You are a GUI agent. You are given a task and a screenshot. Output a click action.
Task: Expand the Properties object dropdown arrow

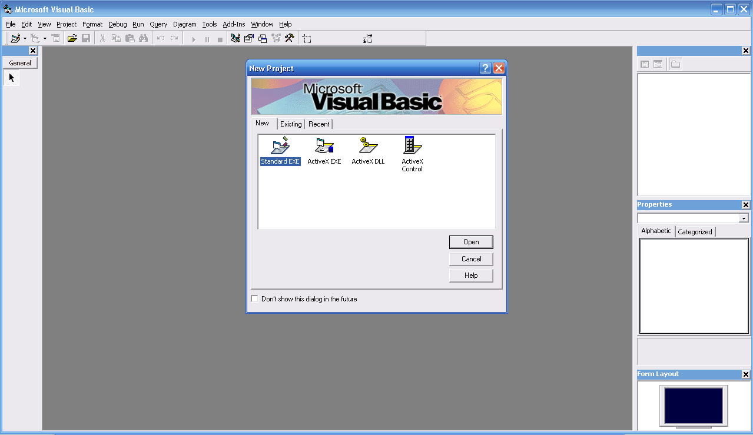(744, 218)
